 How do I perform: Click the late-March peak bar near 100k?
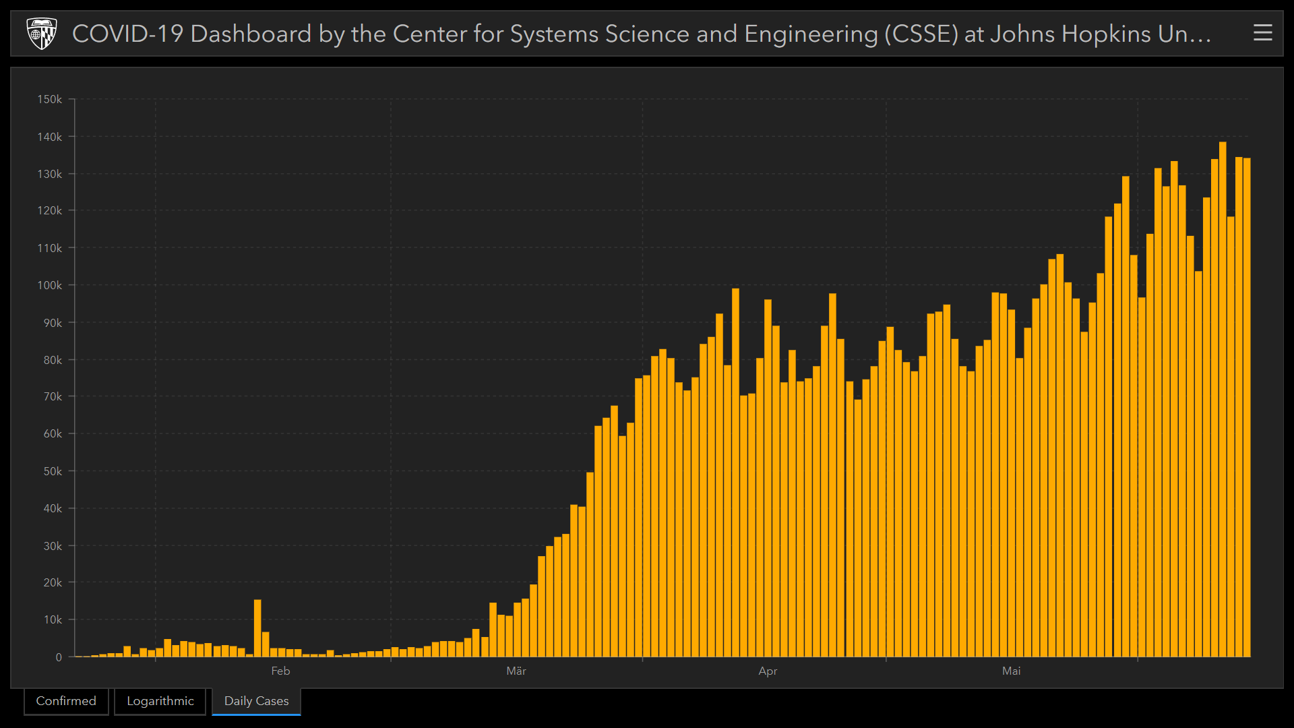(x=735, y=472)
